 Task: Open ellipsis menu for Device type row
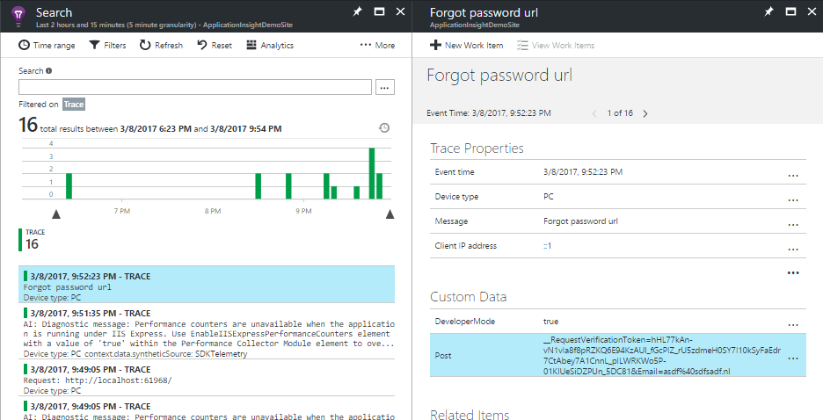(x=793, y=200)
